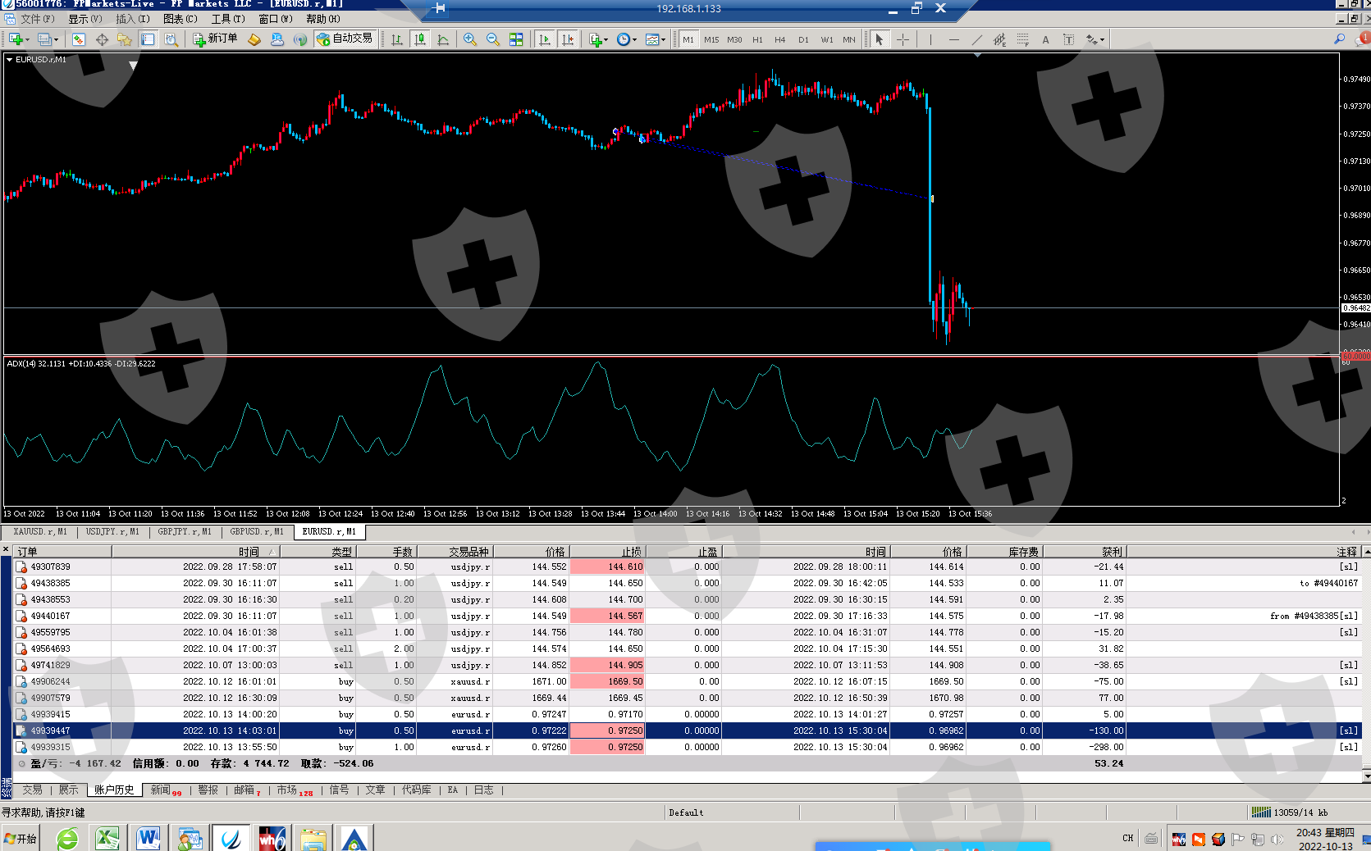Select the crosshair cursor tool
This screenshot has height=851, width=1371.
click(x=903, y=39)
